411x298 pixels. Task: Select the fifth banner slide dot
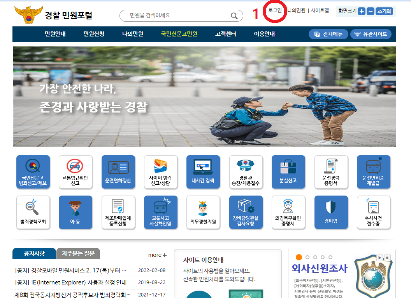(330, 257)
